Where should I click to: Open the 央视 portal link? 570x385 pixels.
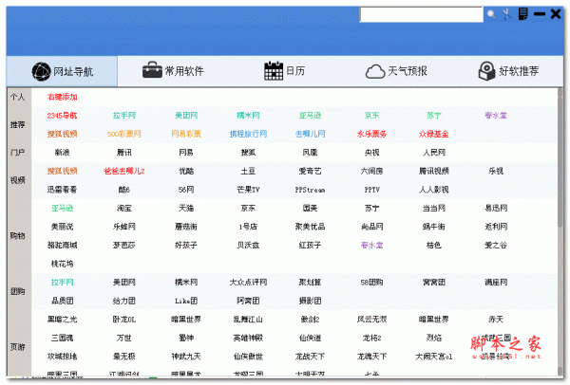point(371,153)
